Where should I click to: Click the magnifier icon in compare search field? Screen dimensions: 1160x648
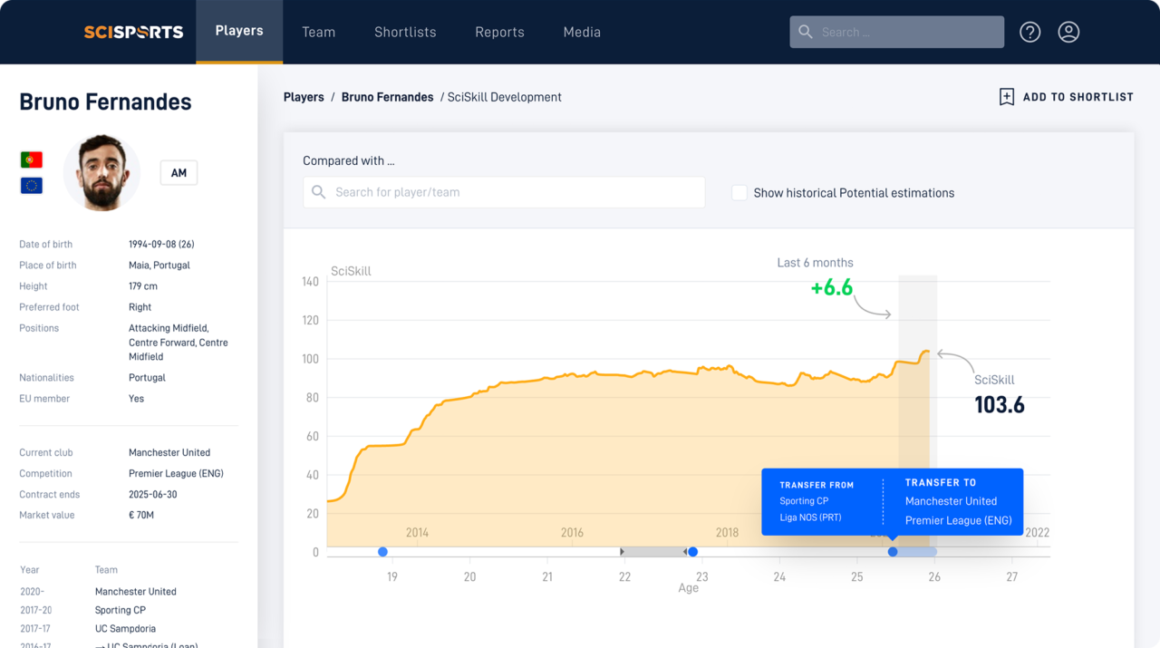(x=318, y=192)
